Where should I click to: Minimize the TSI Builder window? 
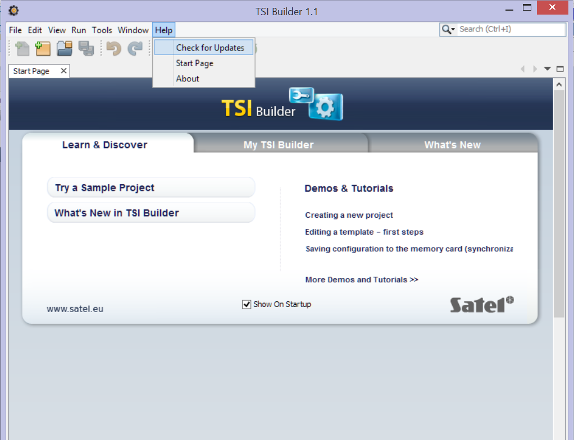pyautogui.click(x=509, y=9)
